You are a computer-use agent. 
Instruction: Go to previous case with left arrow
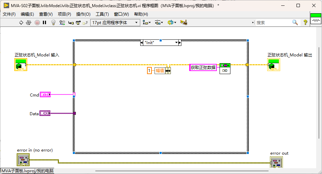pos(142,42)
